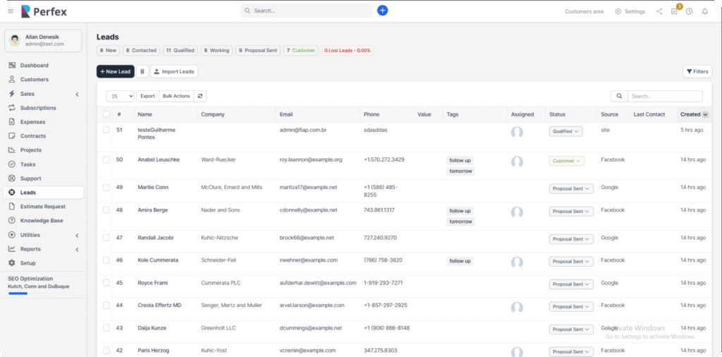Check the box for Kole Cummerata
The image size is (722, 357).
point(106,260)
